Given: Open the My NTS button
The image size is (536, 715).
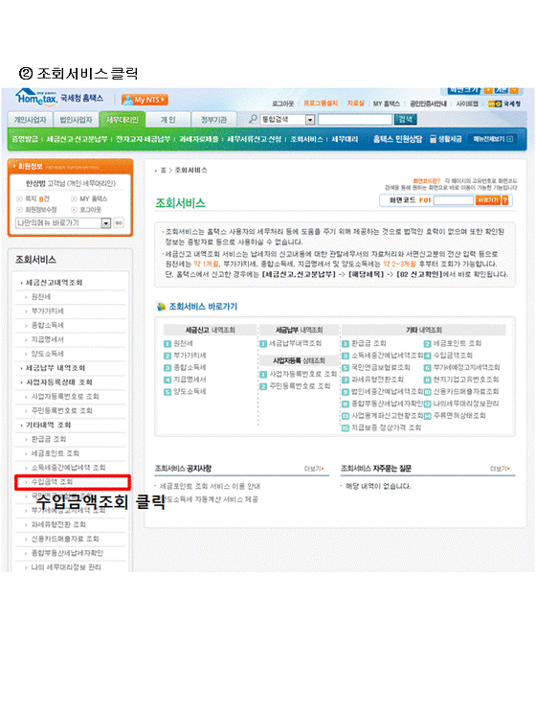Looking at the screenshot, I should [x=145, y=100].
